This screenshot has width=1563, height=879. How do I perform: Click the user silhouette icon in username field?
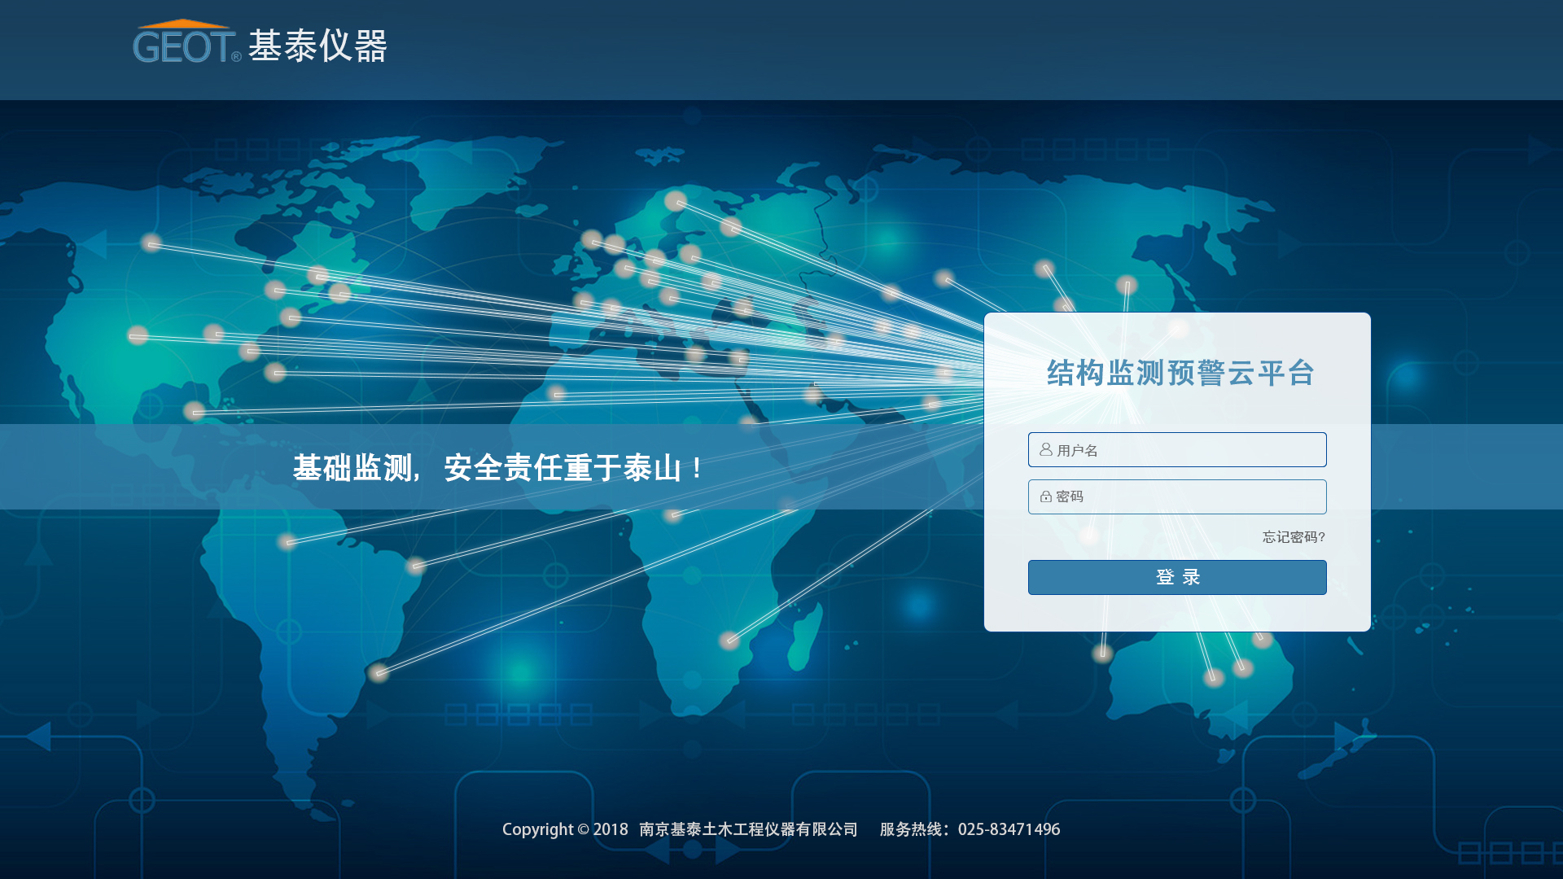[1045, 449]
